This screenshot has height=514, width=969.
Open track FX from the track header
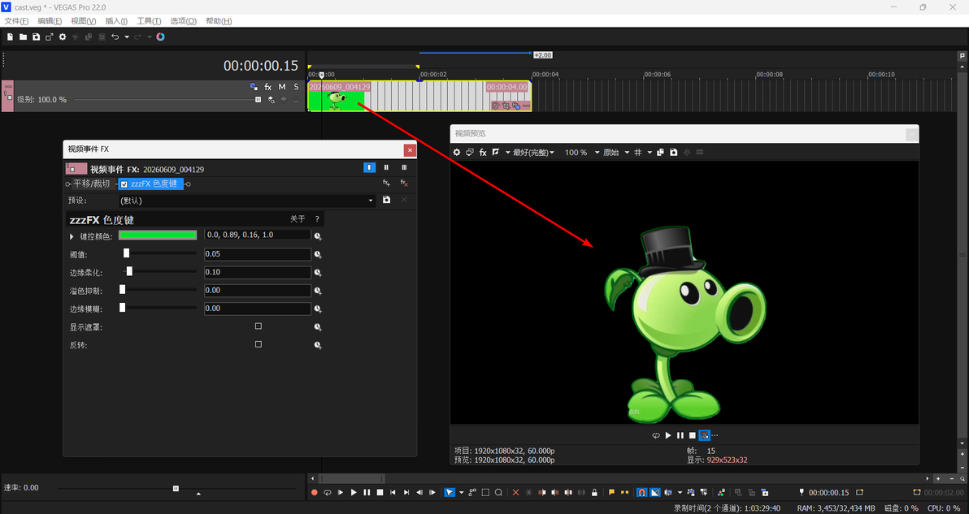(x=267, y=87)
